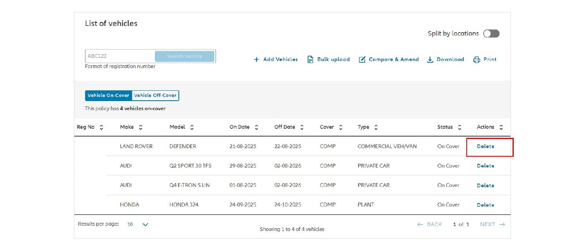The width and height of the screenshot is (584, 243).
Task: Switch to Vehicle Off-Cover tab
Action: pos(155,95)
